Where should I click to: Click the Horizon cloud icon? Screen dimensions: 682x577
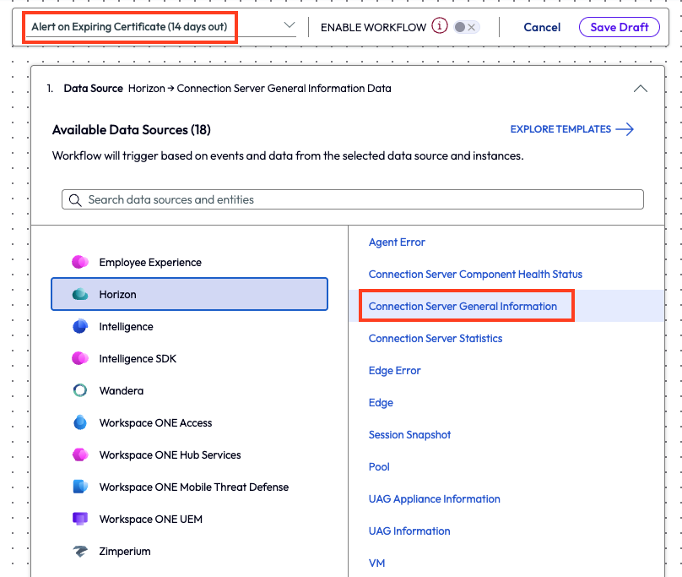coord(80,294)
